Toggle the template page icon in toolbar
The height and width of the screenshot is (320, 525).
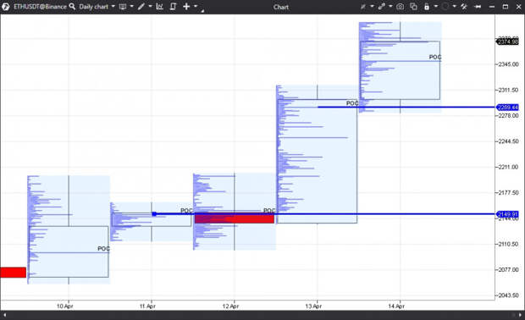click(x=173, y=7)
